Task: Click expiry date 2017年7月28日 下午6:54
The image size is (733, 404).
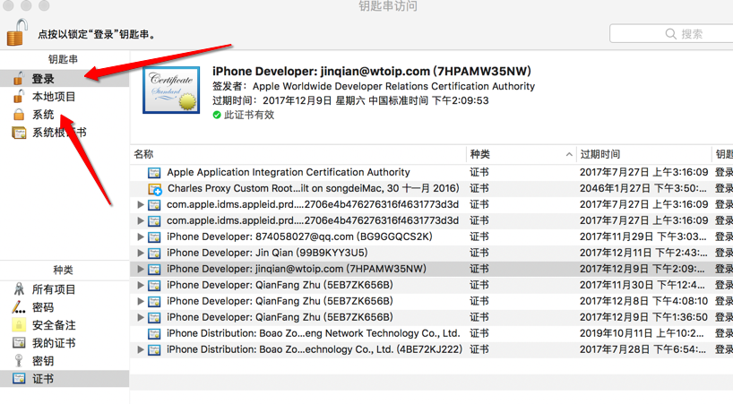Action: (642, 349)
